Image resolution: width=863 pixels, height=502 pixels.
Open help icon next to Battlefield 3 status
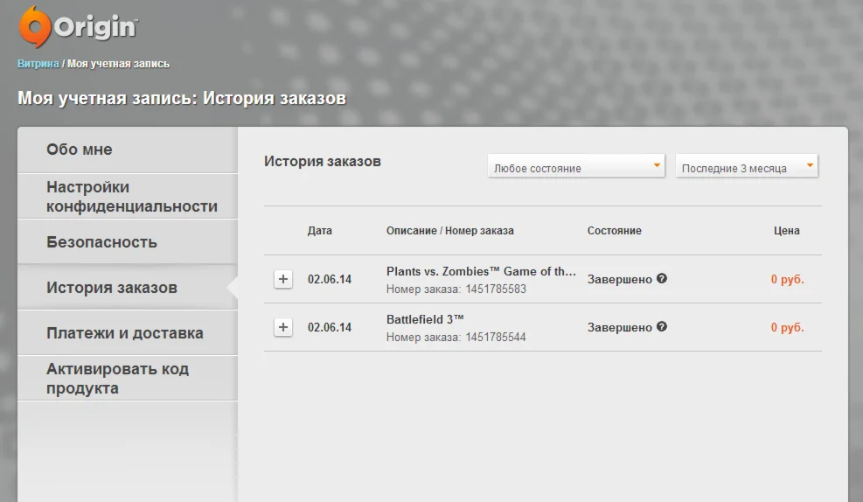tap(662, 326)
